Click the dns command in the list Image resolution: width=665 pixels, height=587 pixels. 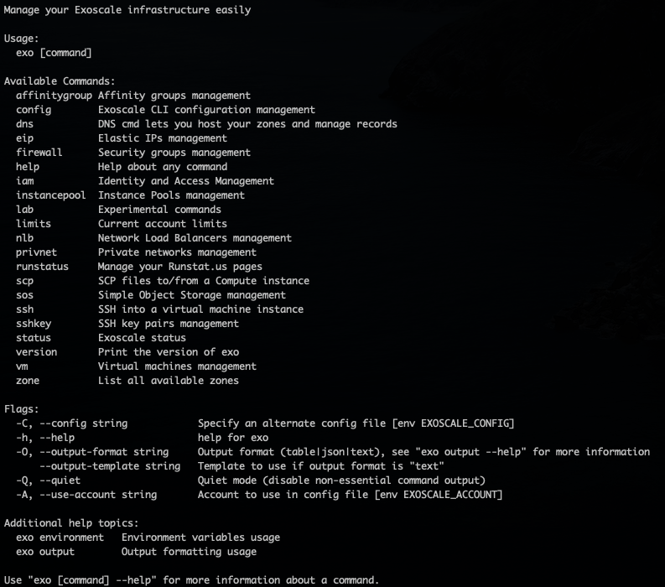[x=24, y=124]
